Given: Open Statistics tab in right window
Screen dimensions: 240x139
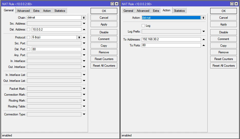Looking at the screenshot, I should pos(179,11).
